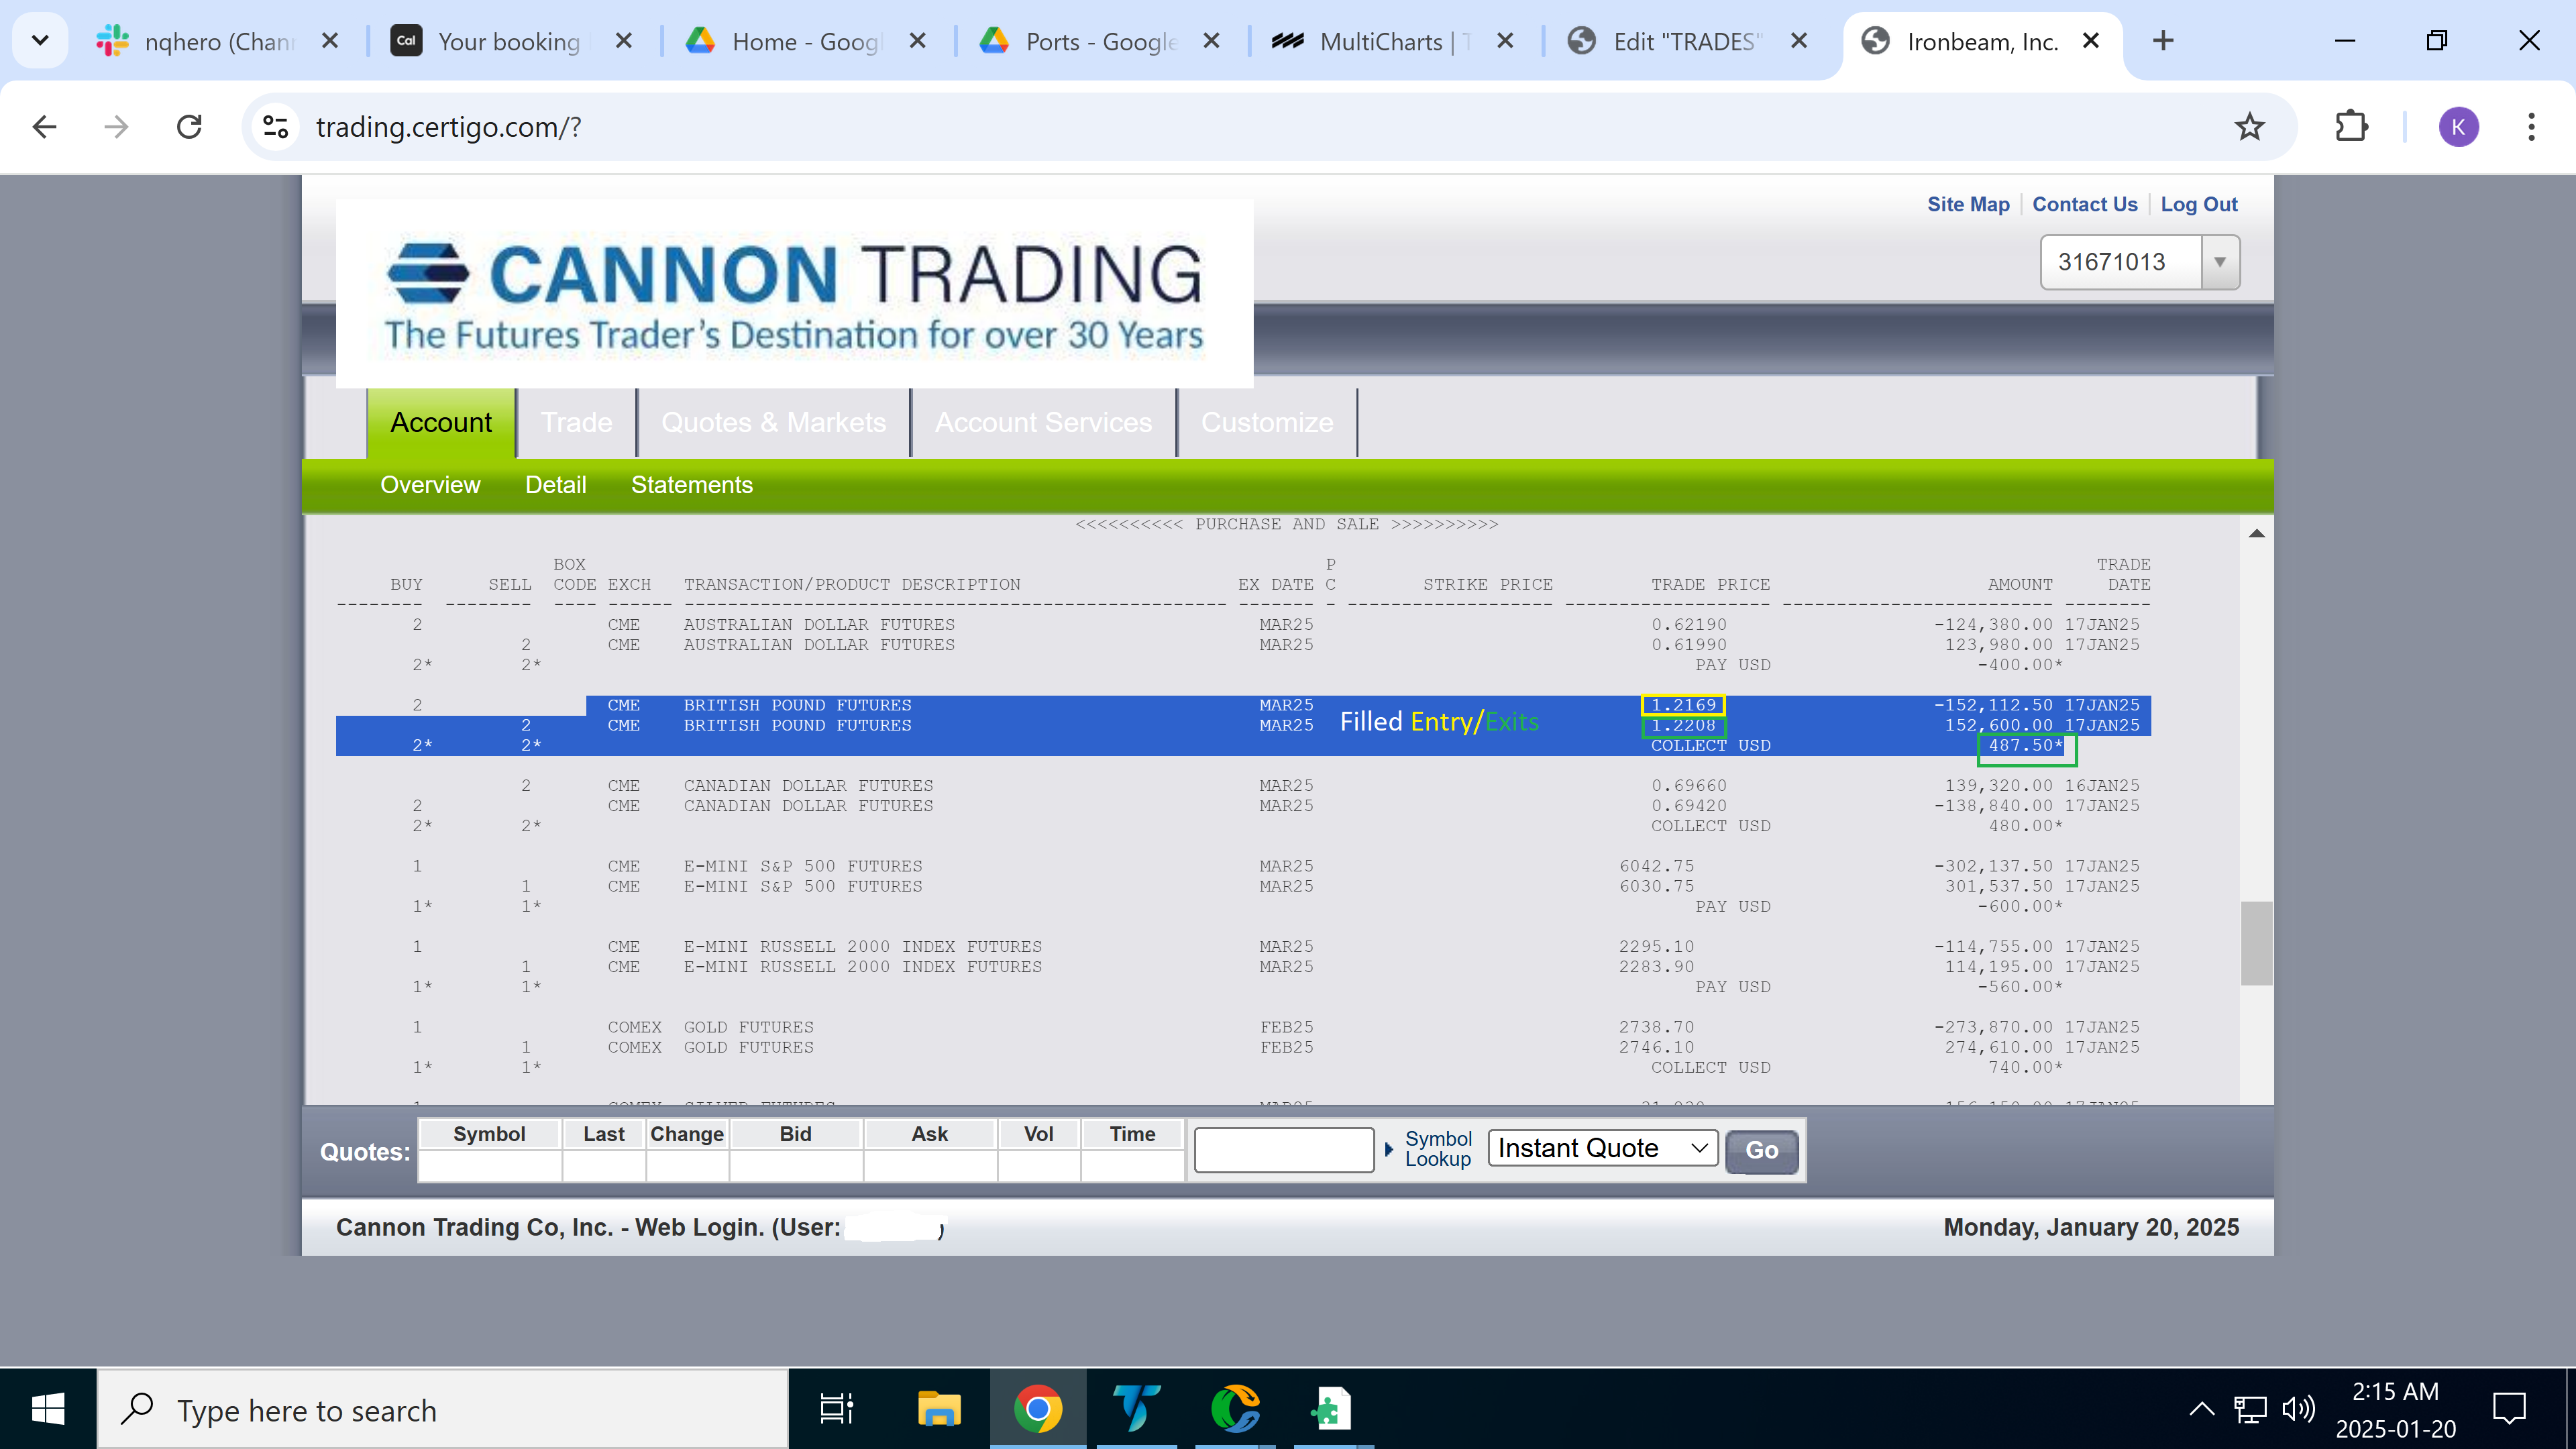Click the Log Out link

click(2198, 204)
